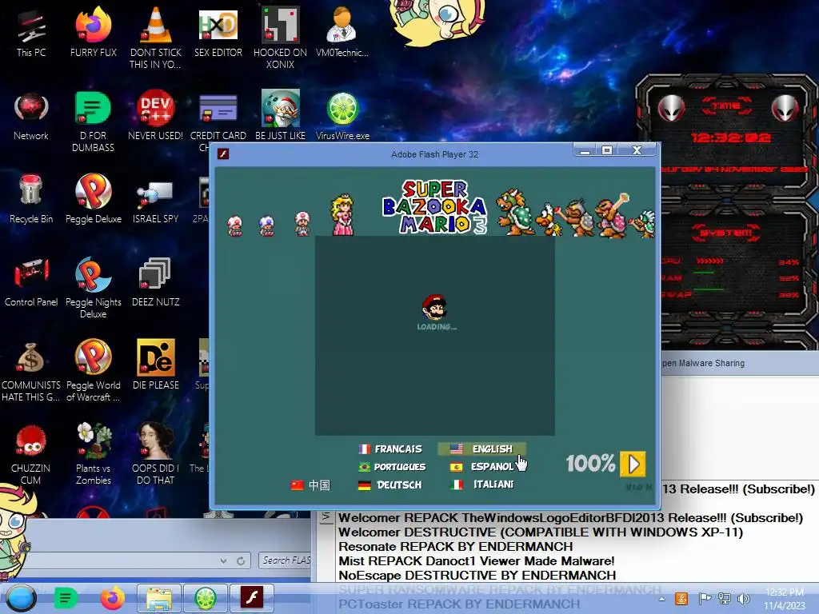Open the FURRY FUX Firefox shortcut
Screen dimensions: 819x614
point(93,33)
